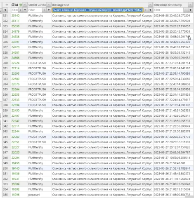
Task: Select the id cell 22450
Action: click(19, 111)
